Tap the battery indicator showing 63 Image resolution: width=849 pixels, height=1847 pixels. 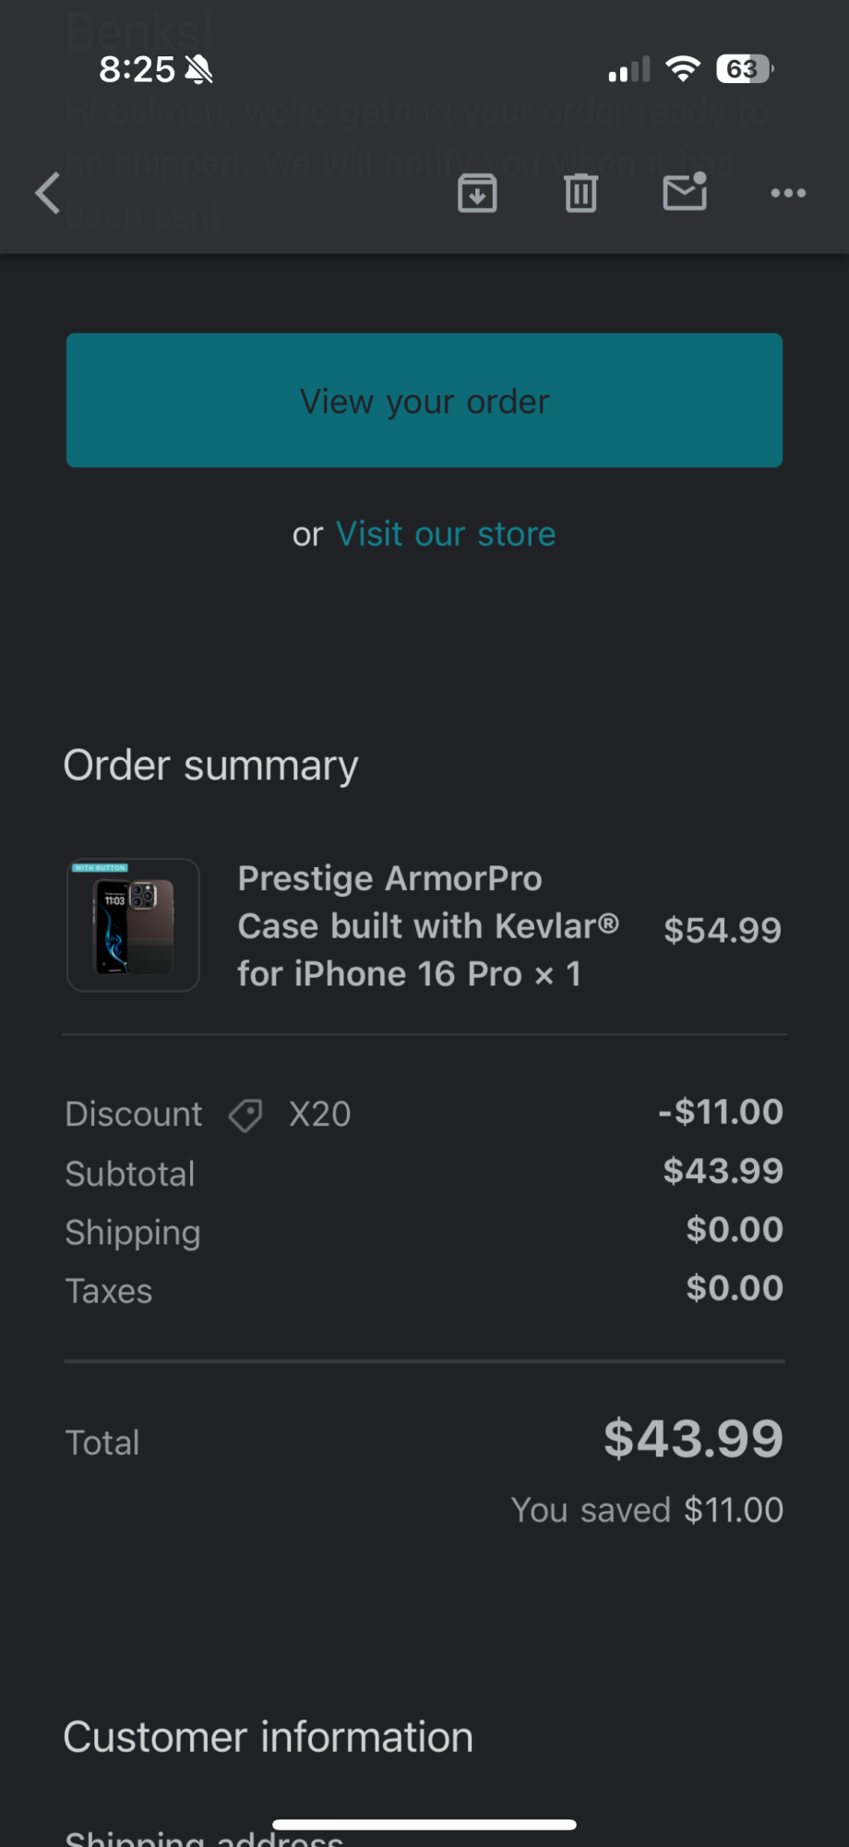744,69
